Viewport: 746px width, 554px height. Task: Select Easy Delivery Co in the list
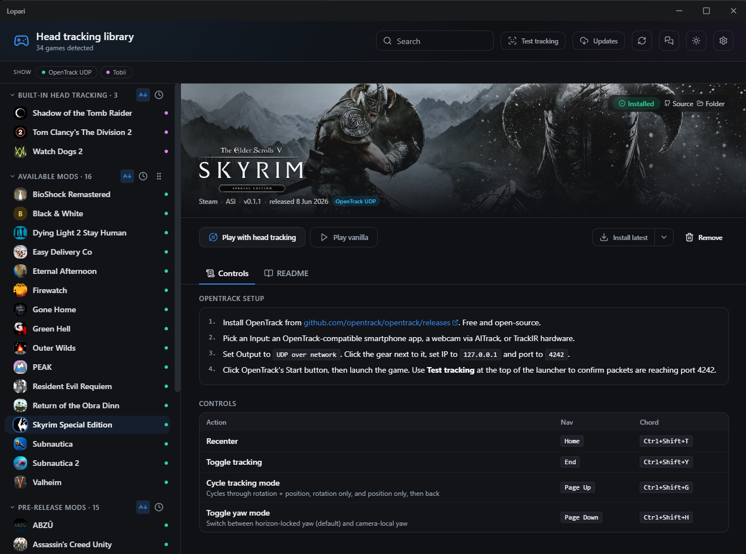click(87, 252)
